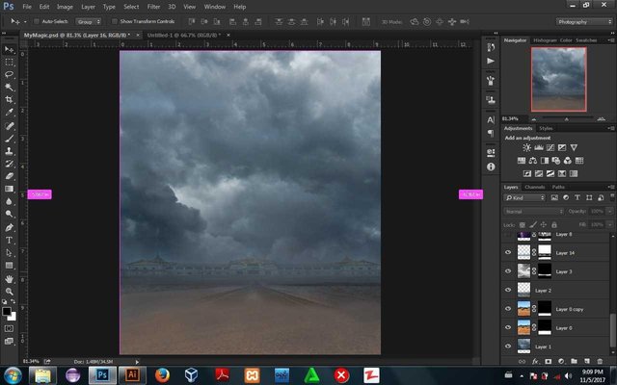
Task: Select the Dodge tool
Action: point(9,214)
